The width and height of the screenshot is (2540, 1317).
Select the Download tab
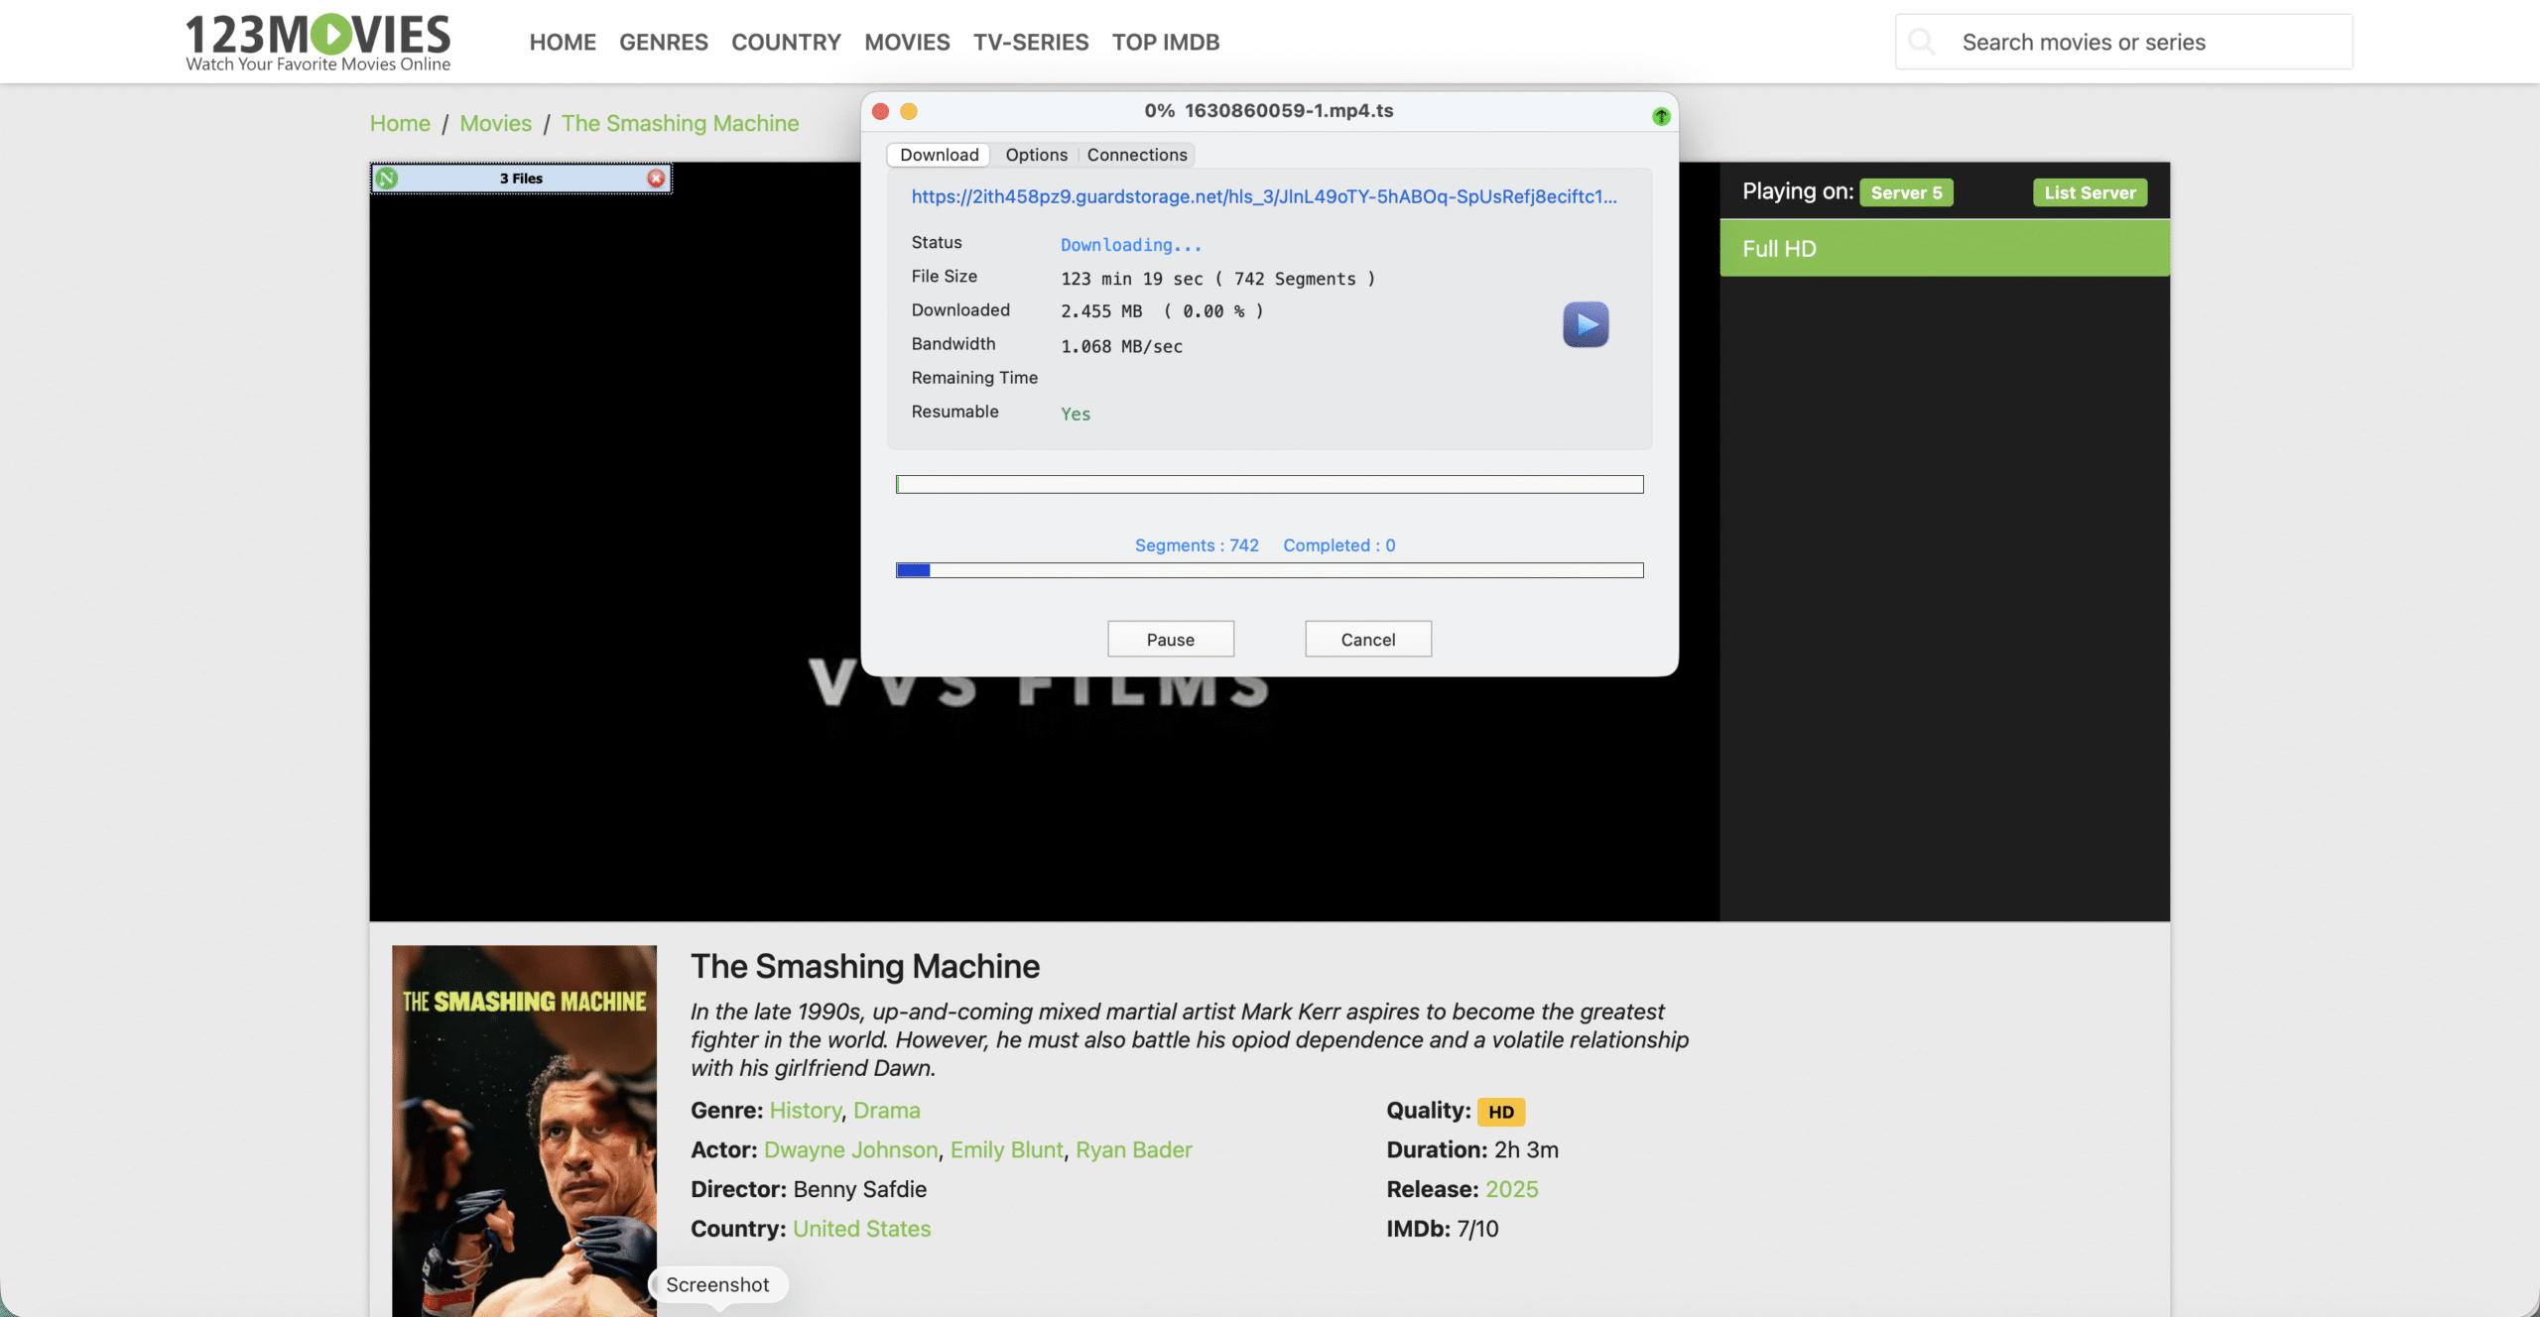[939, 155]
